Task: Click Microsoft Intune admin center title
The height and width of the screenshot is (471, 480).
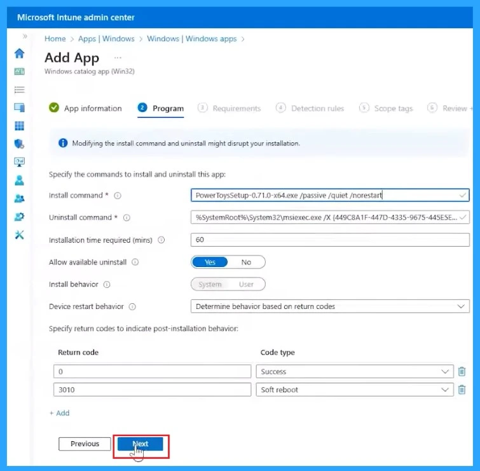Action: tap(76, 17)
